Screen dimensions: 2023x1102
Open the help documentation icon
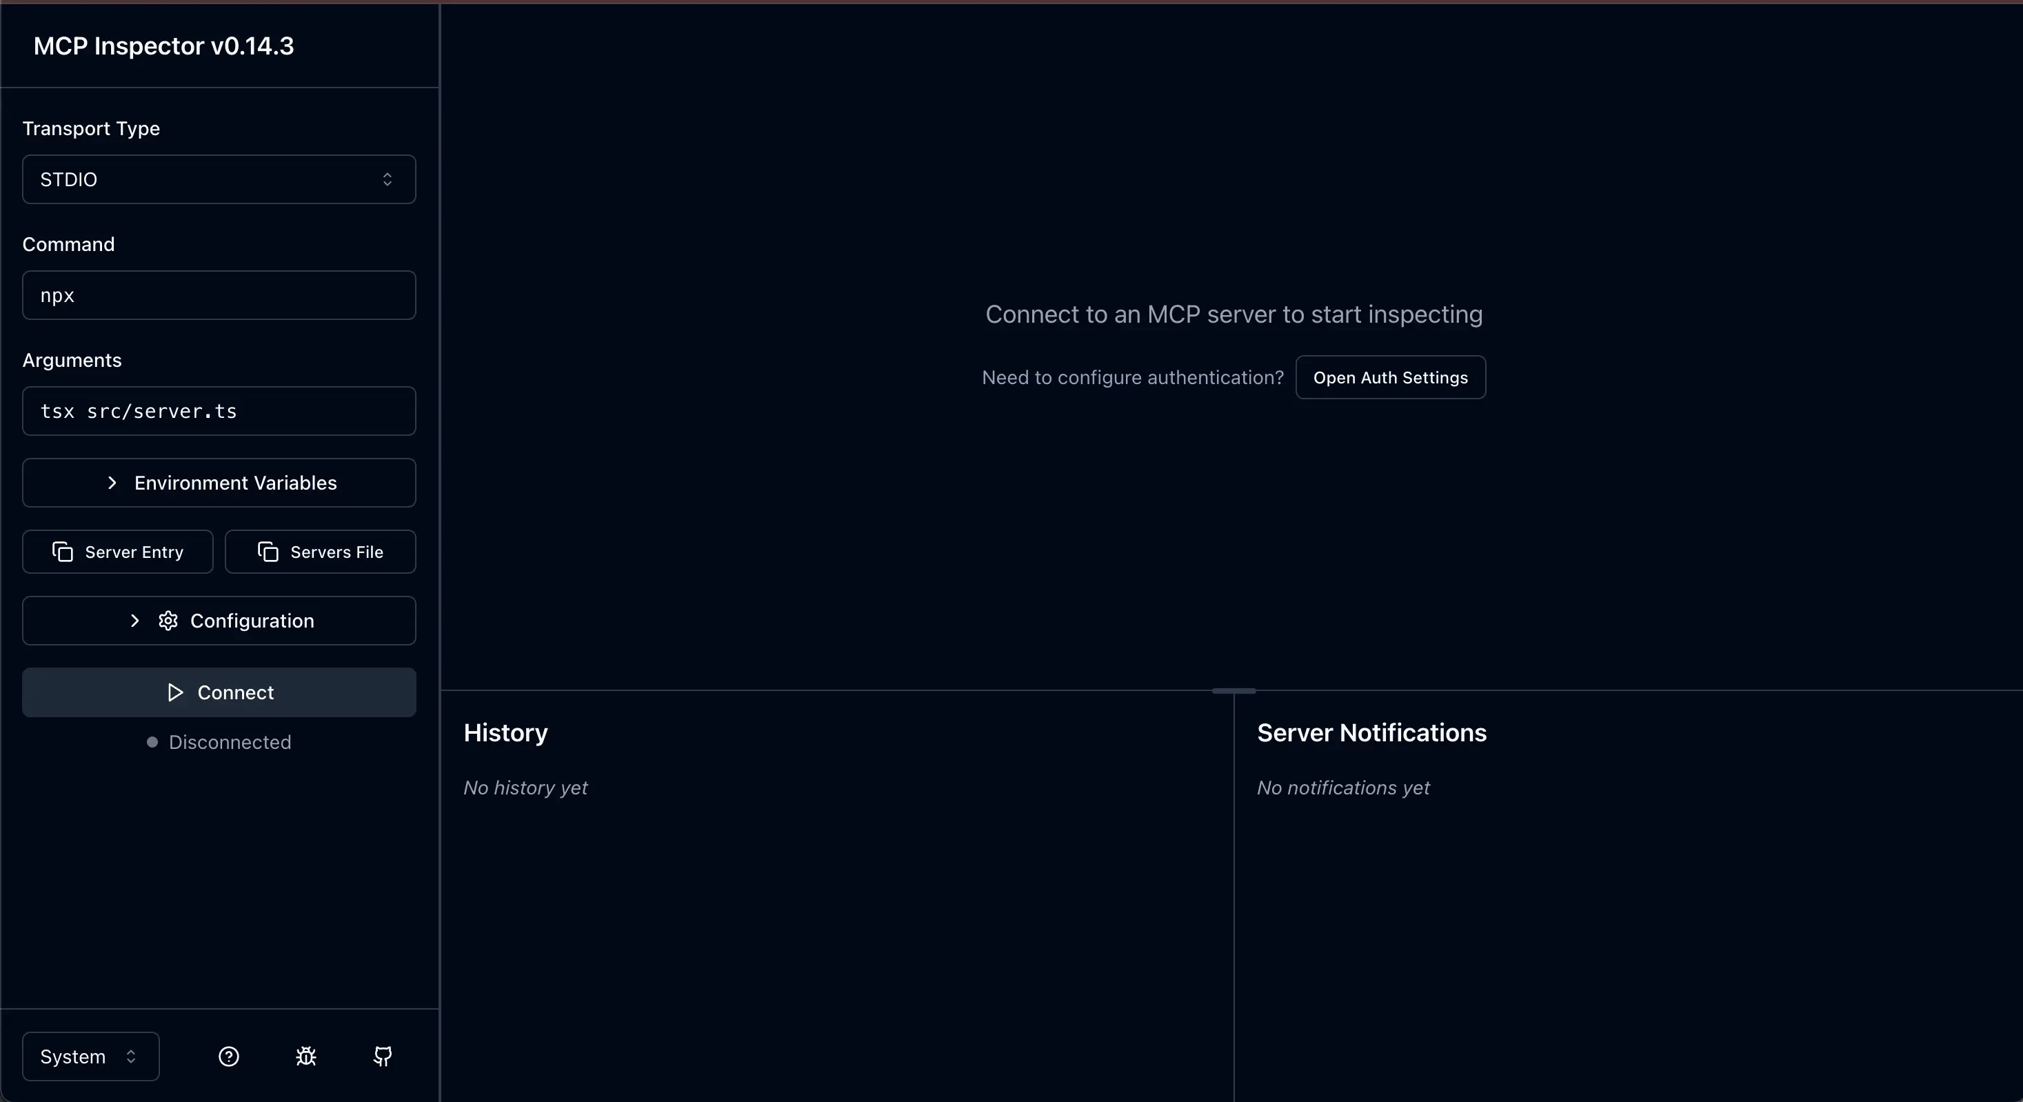228,1056
